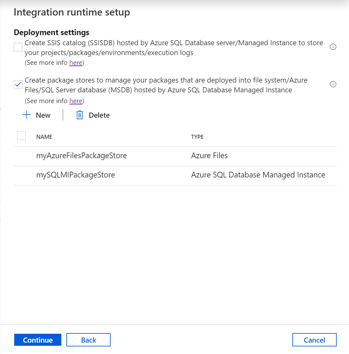Disable the Create package stores checkbox
Image resolution: width=349 pixels, height=354 pixels.
click(x=18, y=84)
